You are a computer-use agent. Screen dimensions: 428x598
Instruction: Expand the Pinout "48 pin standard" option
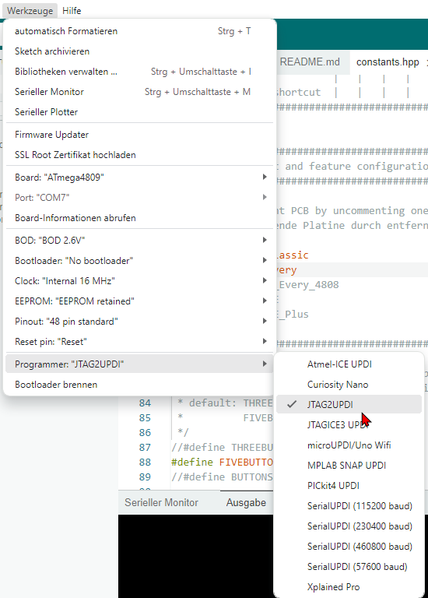[x=139, y=321]
